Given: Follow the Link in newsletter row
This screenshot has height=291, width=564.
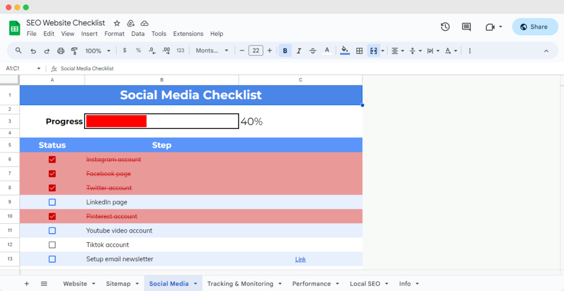Looking at the screenshot, I should 300,260.
